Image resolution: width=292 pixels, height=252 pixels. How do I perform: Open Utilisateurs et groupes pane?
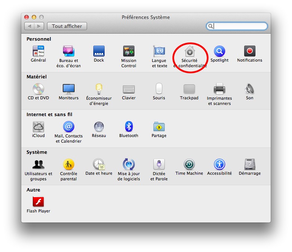[x=38, y=165]
